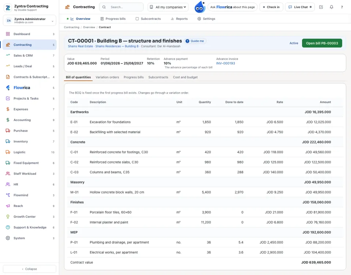Open the System gear icon
This screenshot has width=351, height=275.
click(x=8, y=238)
